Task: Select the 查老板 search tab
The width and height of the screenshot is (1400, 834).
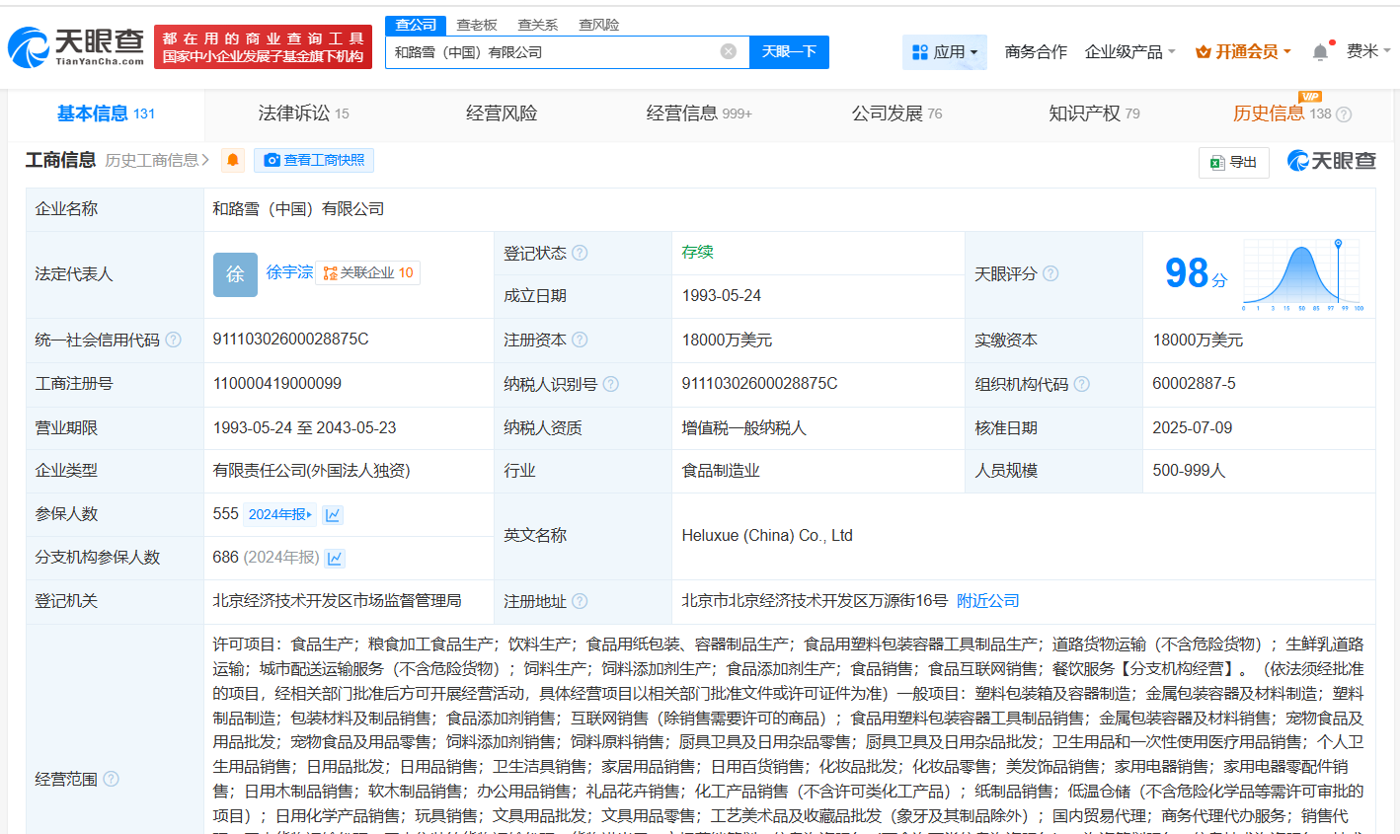Action: pyautogui.click(x=476, y=25)
